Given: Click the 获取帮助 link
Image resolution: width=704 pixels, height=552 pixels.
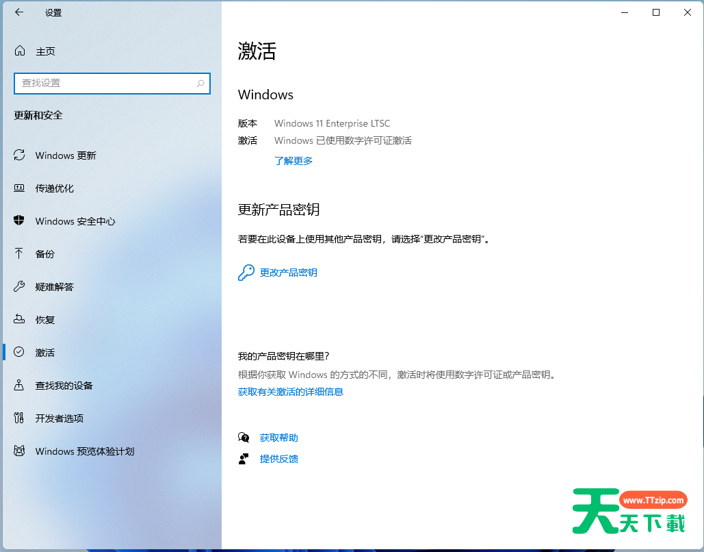Looking at the screenshot, I should 279,438.
